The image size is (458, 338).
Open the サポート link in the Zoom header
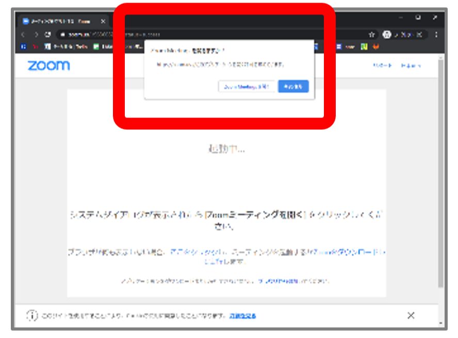[x=382, y=65]
